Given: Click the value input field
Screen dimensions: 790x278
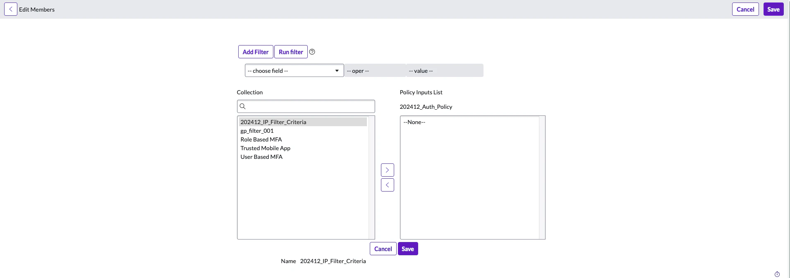Looking at the screenshot, I should (445, 71).
